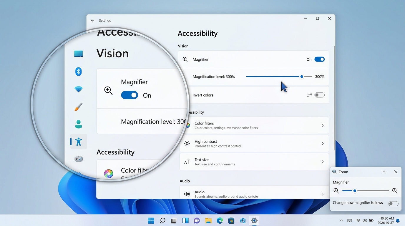Select the Accessibility figure icon in the sidebar
The width and height of the screenshot is (405, 226).
[x=78, y=142]
